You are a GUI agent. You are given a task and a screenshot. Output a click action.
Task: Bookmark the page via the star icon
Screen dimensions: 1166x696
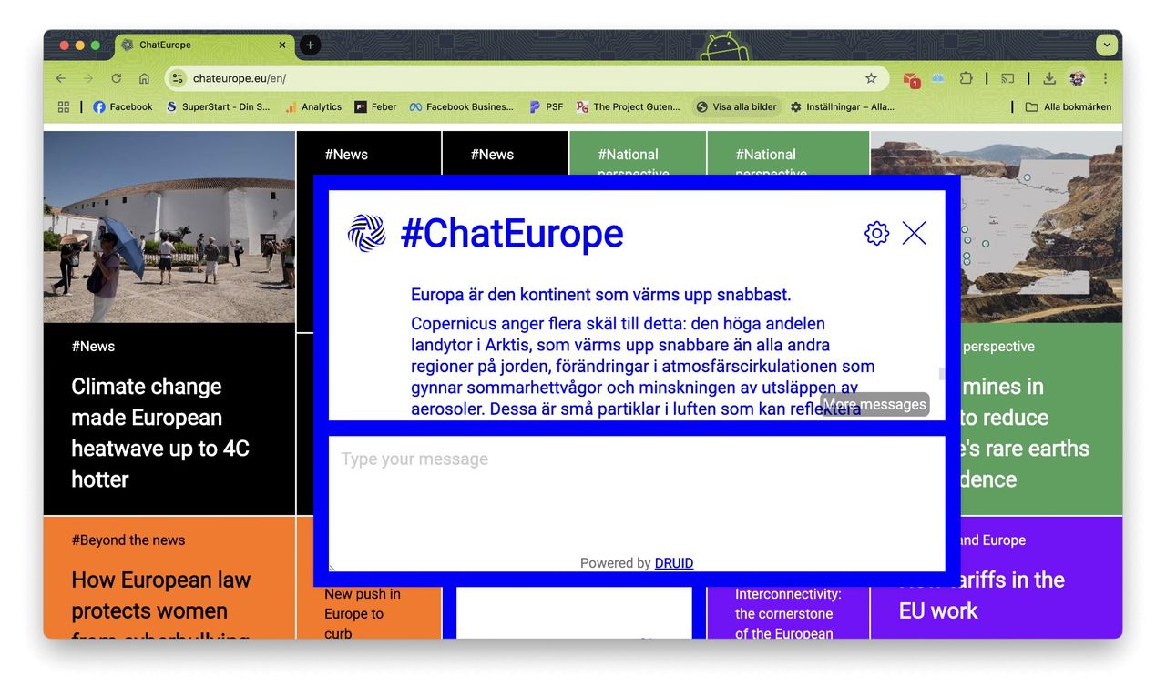tap(871, 78)
